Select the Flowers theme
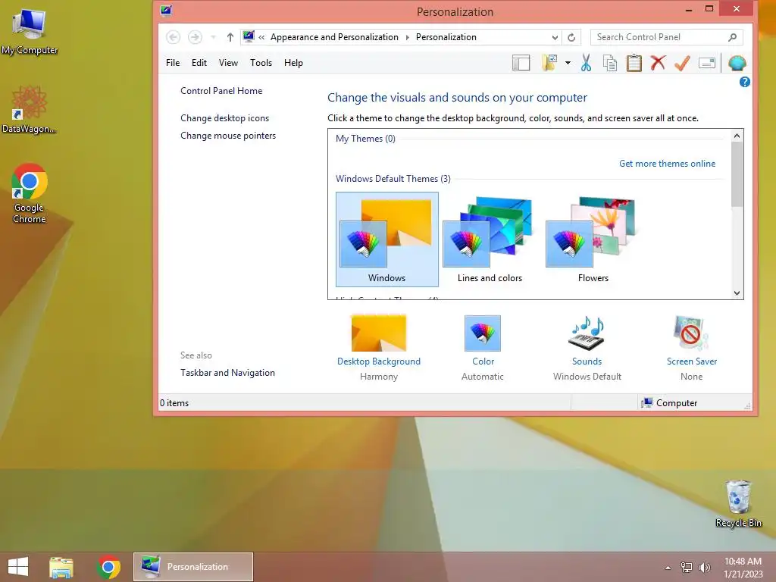Image resolution: width=776 pixels, height=582 pixels. click(593, 239)
